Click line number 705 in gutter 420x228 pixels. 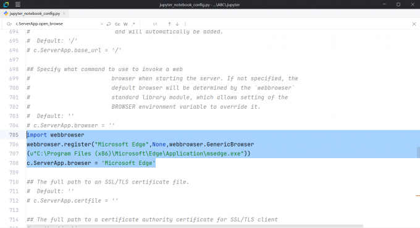14,135
